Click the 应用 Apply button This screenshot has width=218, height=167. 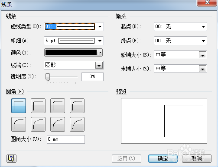pos(127,159)
